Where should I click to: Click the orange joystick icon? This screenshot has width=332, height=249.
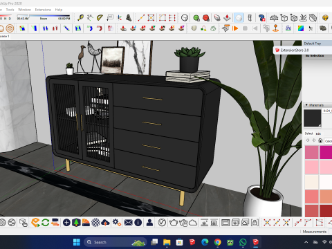[276, 28]
